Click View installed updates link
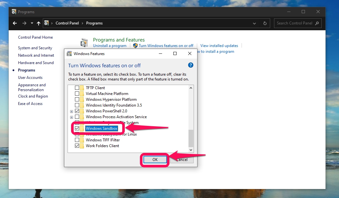The height and width of the screenshot is (198, 339). pos(219,46)
